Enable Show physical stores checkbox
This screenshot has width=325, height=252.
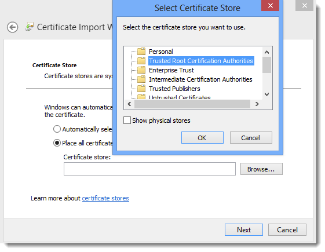(x=127, y=120)
